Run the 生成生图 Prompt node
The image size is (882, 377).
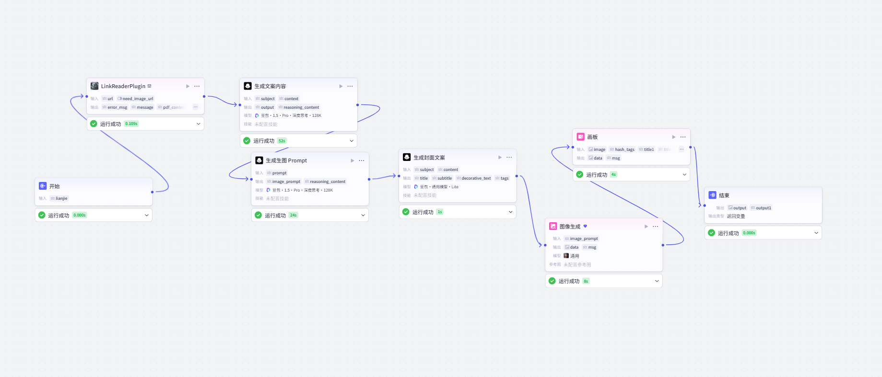pos(353,160)
